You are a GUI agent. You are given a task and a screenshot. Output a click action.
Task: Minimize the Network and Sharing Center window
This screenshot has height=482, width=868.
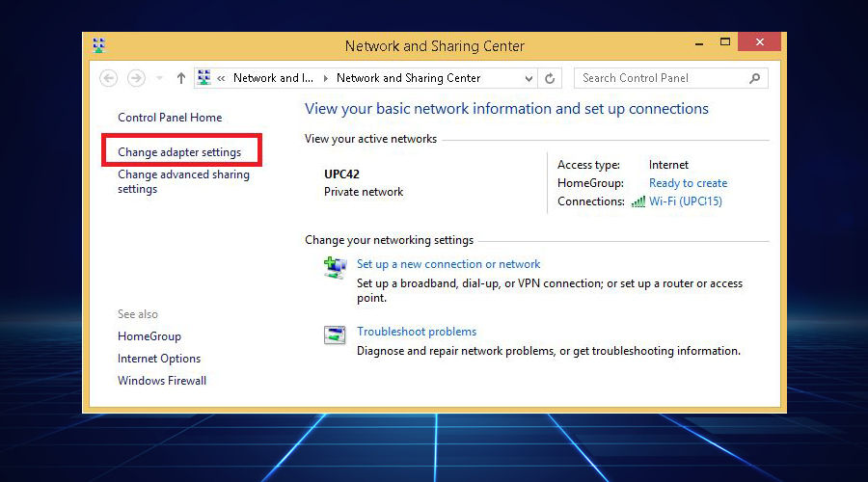pos(699,42)
